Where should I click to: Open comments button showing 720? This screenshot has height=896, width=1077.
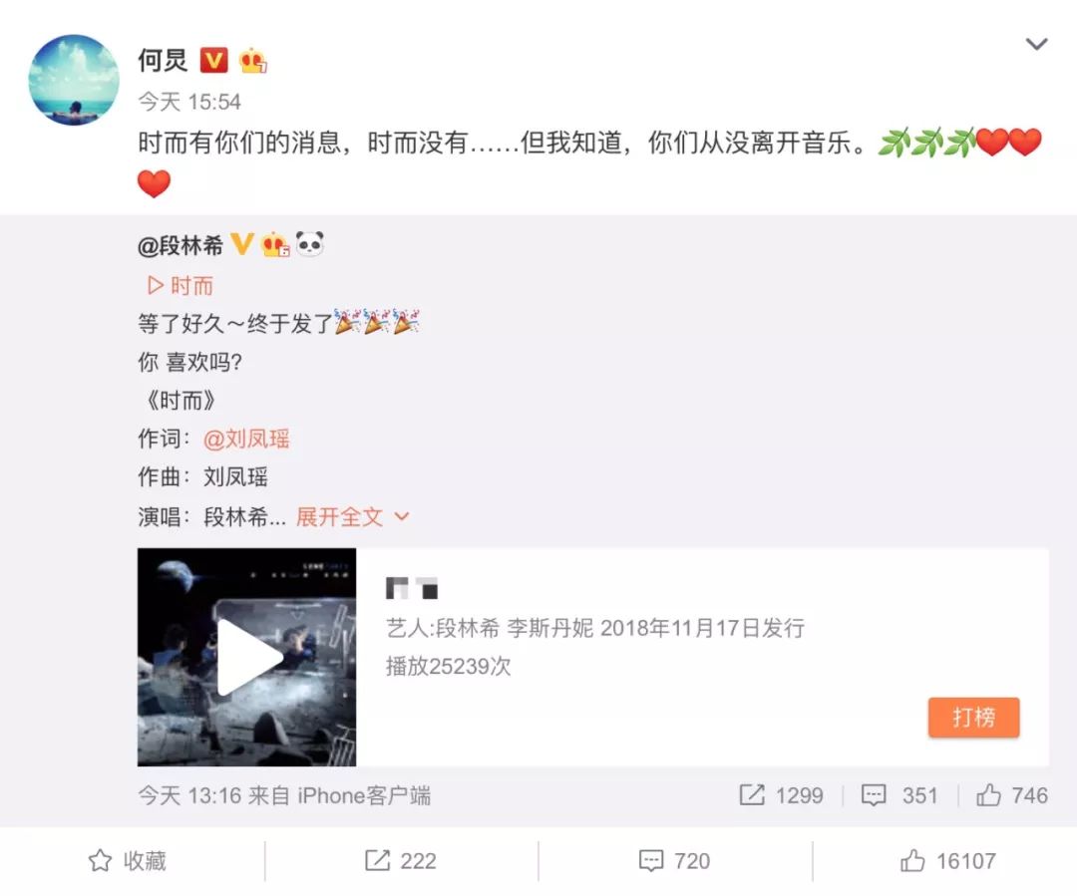[x=674, y=860]
